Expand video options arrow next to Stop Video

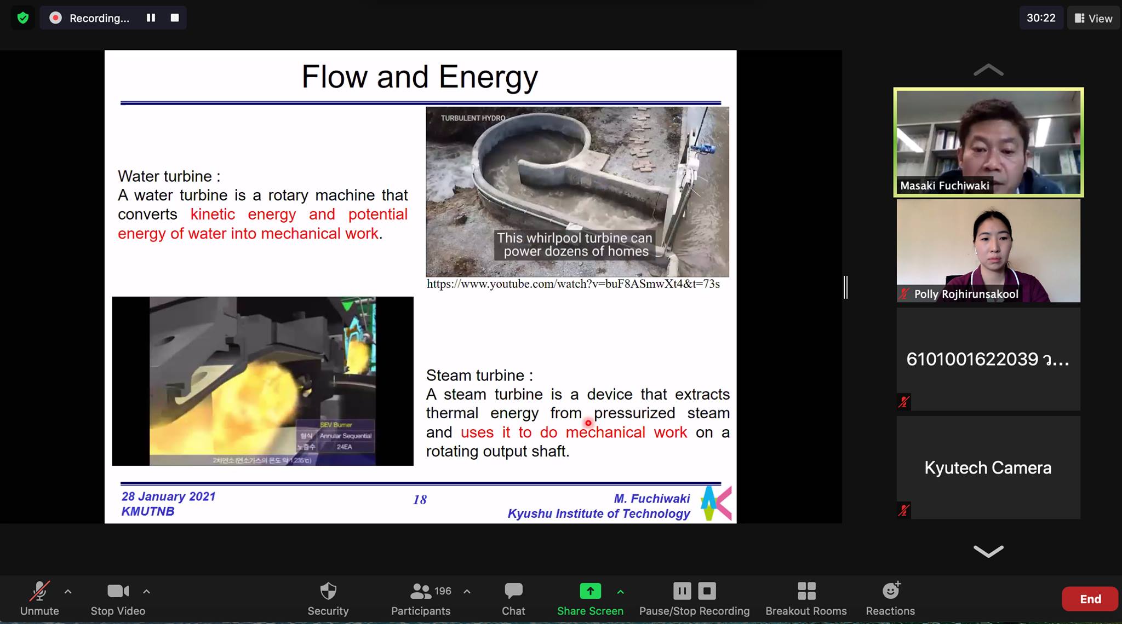(146, 592)
